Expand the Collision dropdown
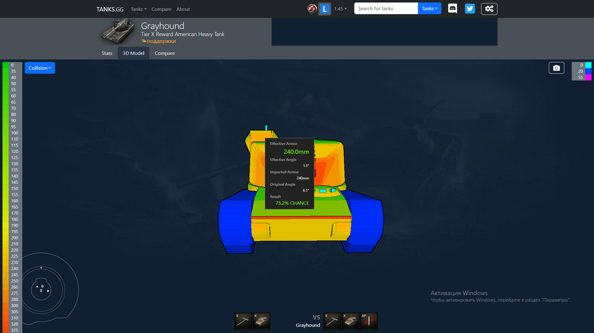This screenshot has width=594, height=333. [40, 68]
